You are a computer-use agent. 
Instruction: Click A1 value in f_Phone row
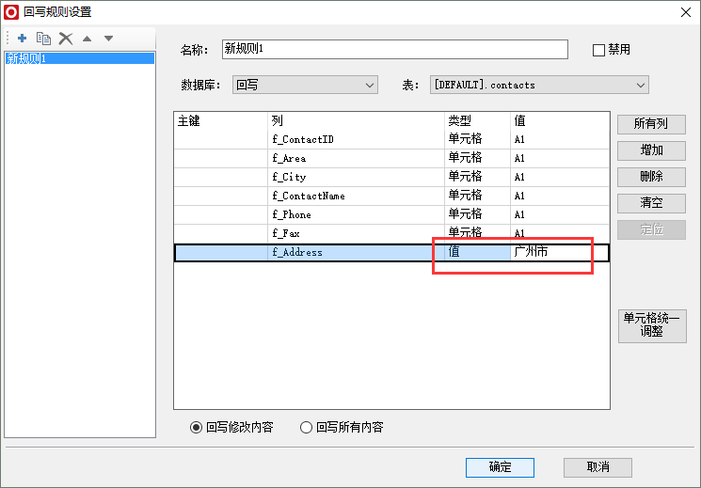560,214
